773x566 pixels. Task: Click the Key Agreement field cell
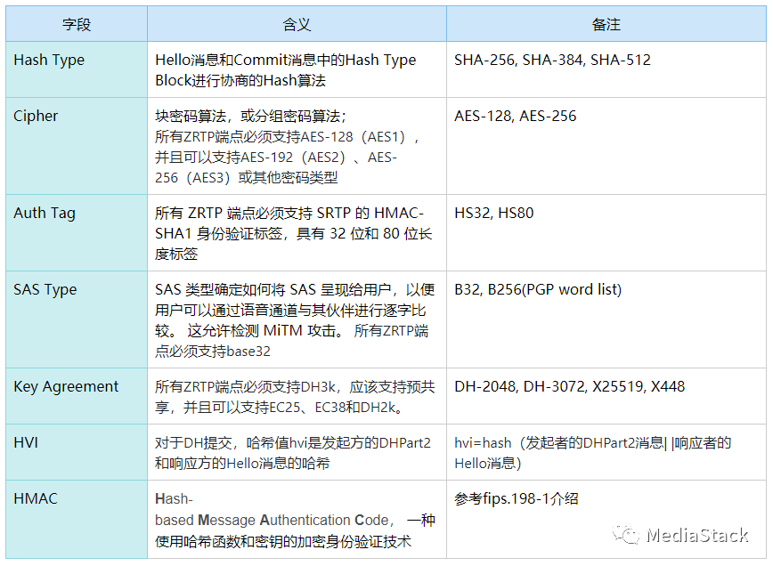click(x=66, y=387)
